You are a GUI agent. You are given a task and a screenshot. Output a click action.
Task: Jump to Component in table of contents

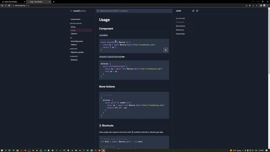tap(180, 22)
